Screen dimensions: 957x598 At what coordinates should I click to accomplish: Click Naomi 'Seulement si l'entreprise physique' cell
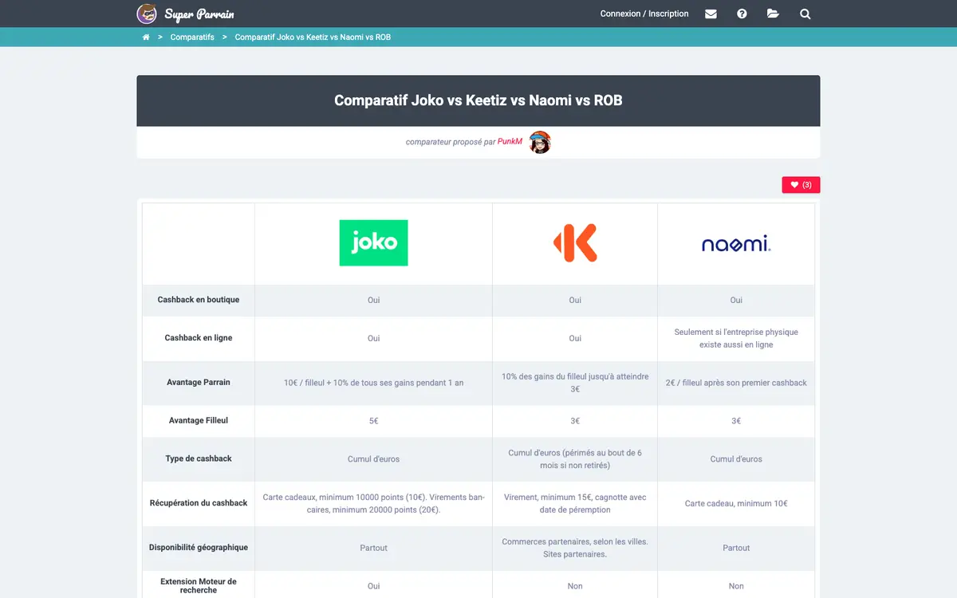click(x=736, y=338)
